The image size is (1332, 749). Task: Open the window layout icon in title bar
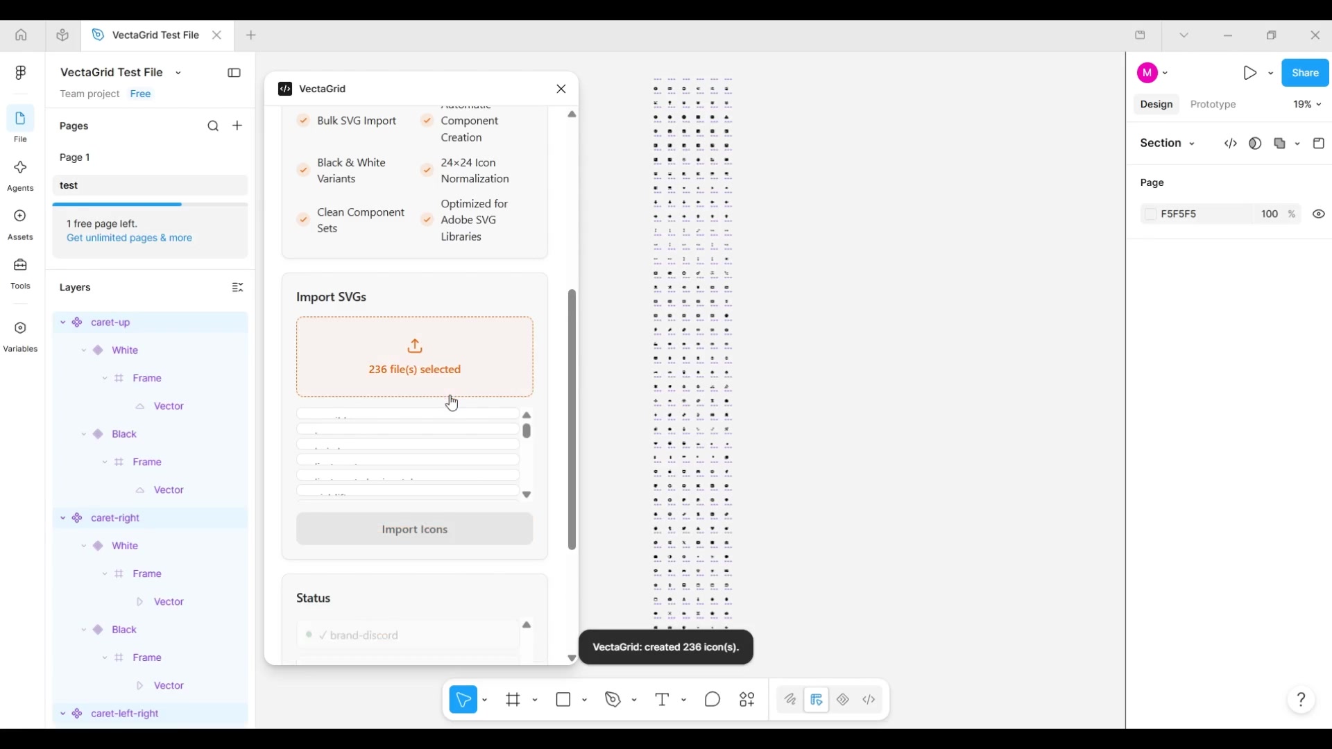[x=1141, y=35]
